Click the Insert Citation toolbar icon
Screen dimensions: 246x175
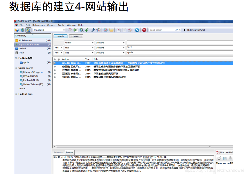pos(119,30)
